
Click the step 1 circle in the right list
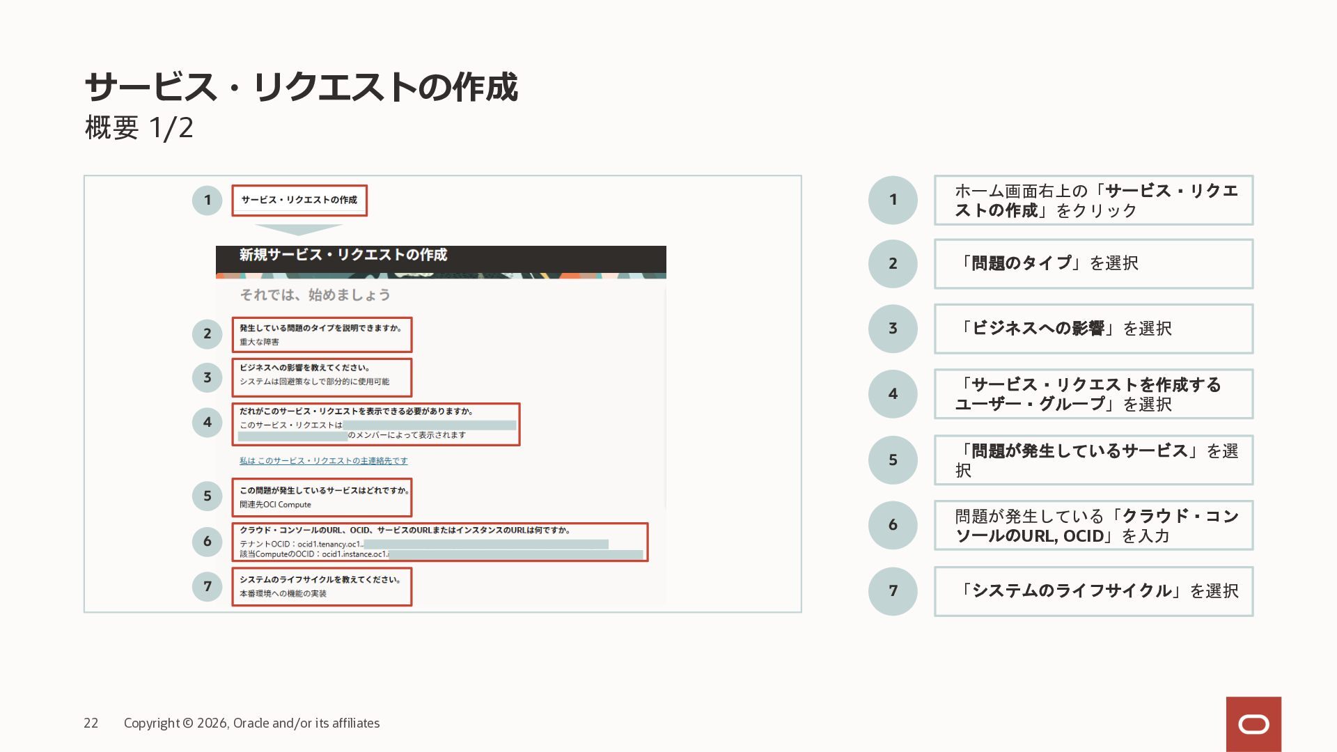[x=893, y=200]
